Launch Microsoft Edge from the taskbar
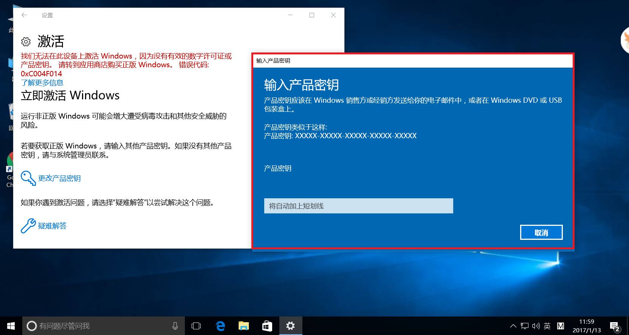Image resolution: width=629 pixels, height=335 pixels. point(220,326)
